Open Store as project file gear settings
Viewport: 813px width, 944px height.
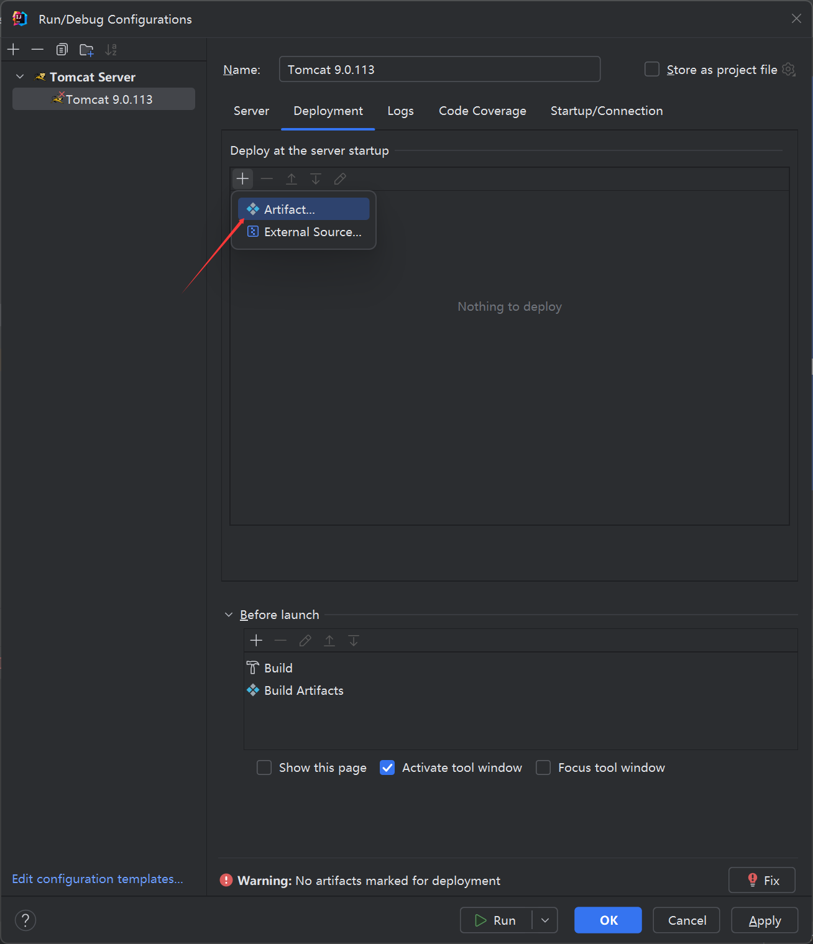click(789, 70)
